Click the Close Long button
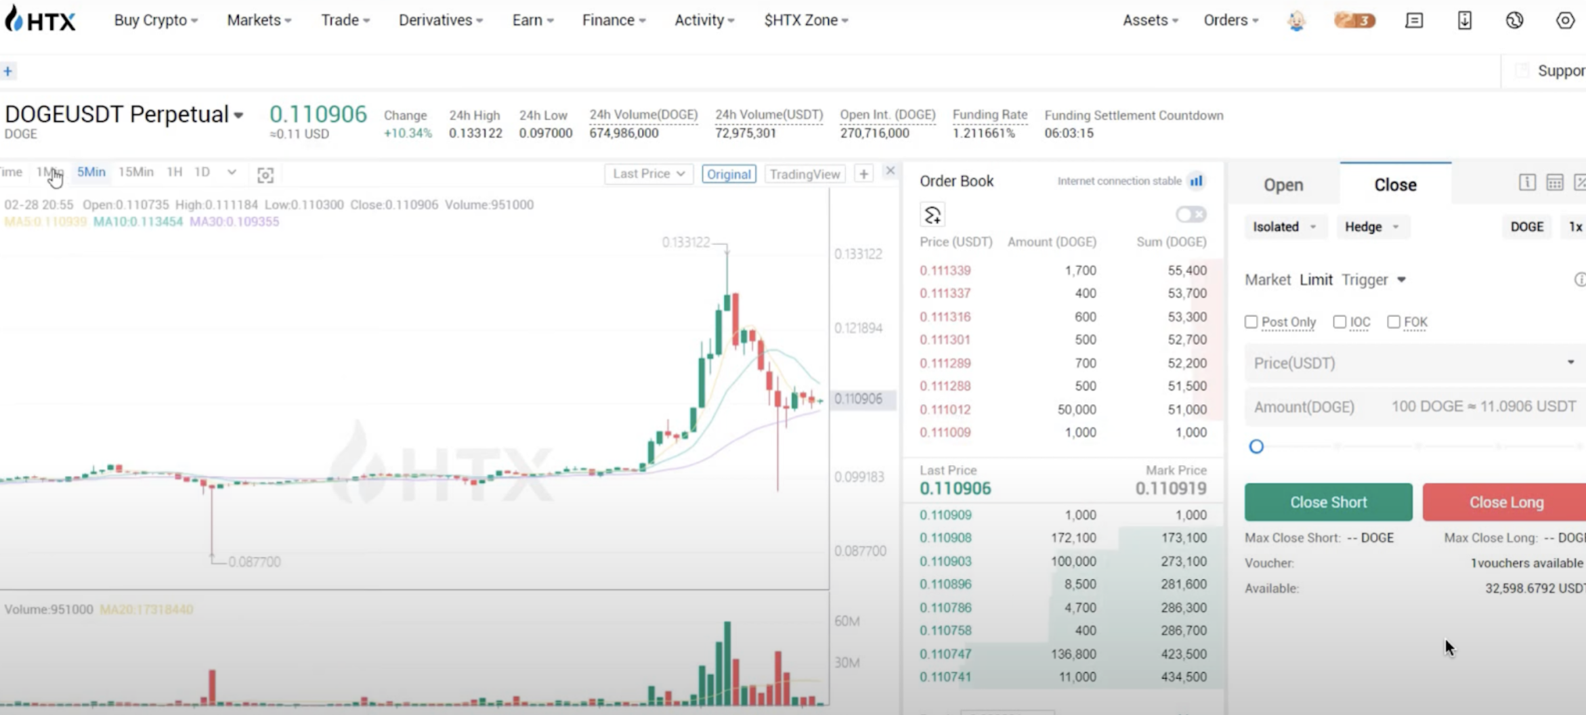Screen dimensions: 1586x715 click(x=1504, y=502)
